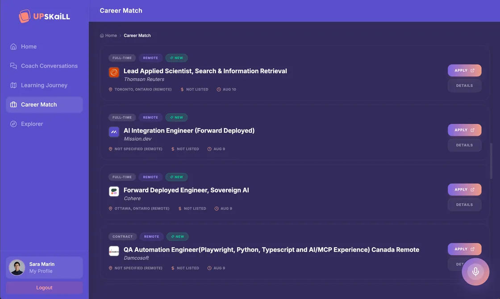Click AI Integration Engineer (Forward Deployed) title
This screenshot has width=500, height=299.
coord(189,131)
